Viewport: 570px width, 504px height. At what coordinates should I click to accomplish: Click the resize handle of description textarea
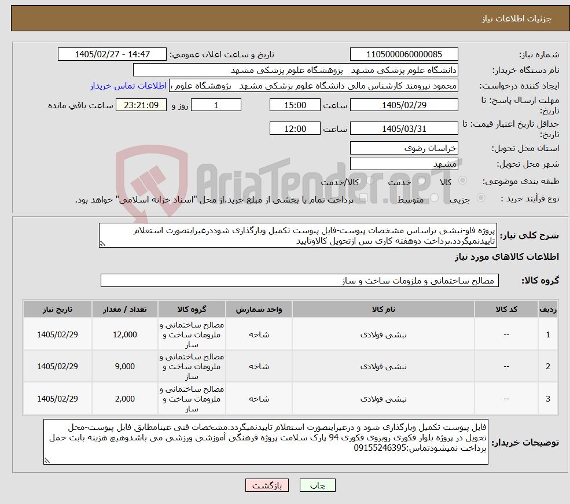(102, 244)
